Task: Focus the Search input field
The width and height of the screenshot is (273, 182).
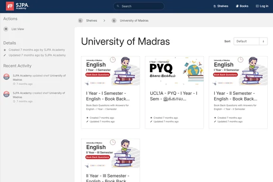Action: point(139,6)
